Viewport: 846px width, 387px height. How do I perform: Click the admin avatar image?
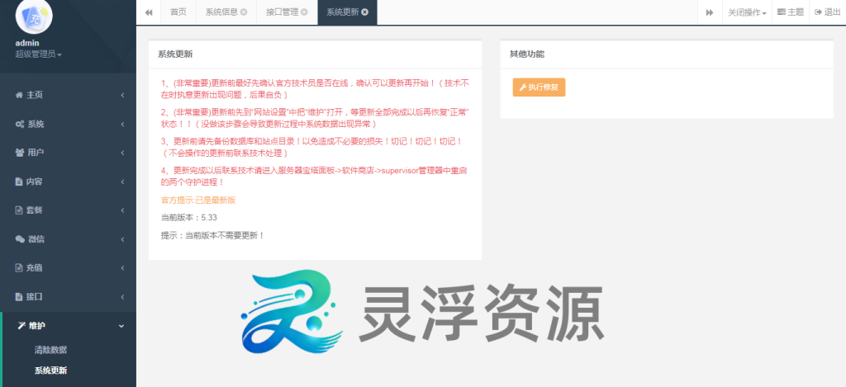[34, 17]
